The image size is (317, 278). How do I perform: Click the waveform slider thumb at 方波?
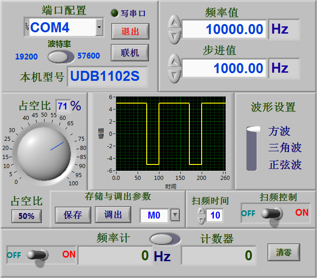coord(253,129)
